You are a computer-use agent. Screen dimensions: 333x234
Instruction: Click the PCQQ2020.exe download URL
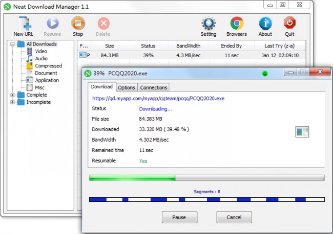pyautogui.click(x=158, y=99)
